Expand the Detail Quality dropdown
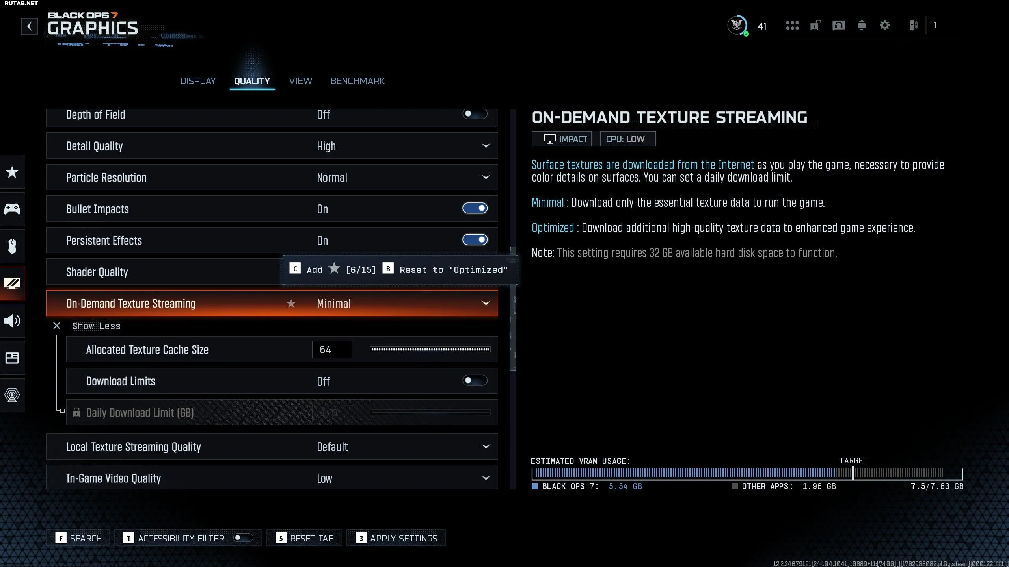 (x=272, y=146)
